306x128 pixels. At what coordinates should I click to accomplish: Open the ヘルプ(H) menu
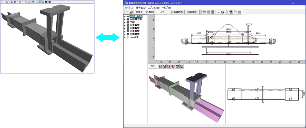pyautogui.click(x=166, y=8)
